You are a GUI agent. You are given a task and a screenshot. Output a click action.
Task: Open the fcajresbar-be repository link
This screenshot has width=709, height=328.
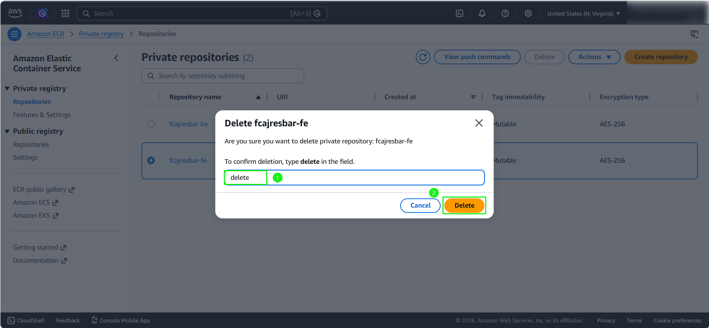click(x=189, y=124)
